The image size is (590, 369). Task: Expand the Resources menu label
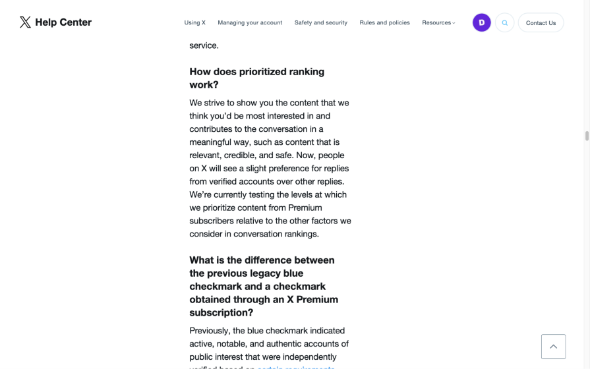pos(436,22)
